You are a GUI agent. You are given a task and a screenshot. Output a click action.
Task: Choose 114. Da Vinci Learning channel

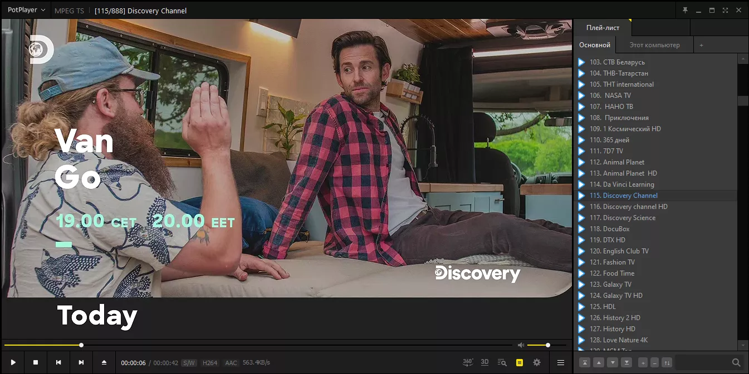click(x=655, y=184)
